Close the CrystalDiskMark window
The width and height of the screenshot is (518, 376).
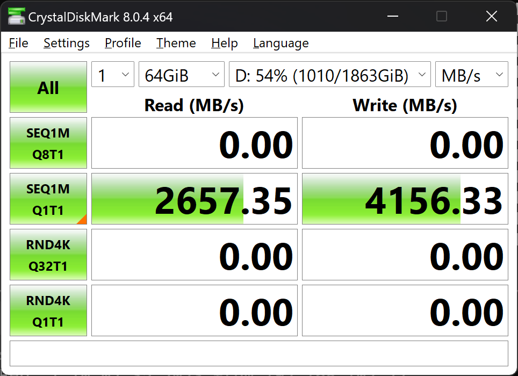coord(492,16)
